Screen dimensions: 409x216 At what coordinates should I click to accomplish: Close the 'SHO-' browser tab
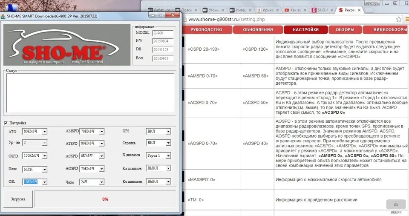pos(332,10)
